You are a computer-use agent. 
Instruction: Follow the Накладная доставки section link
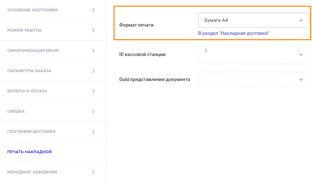233,33
